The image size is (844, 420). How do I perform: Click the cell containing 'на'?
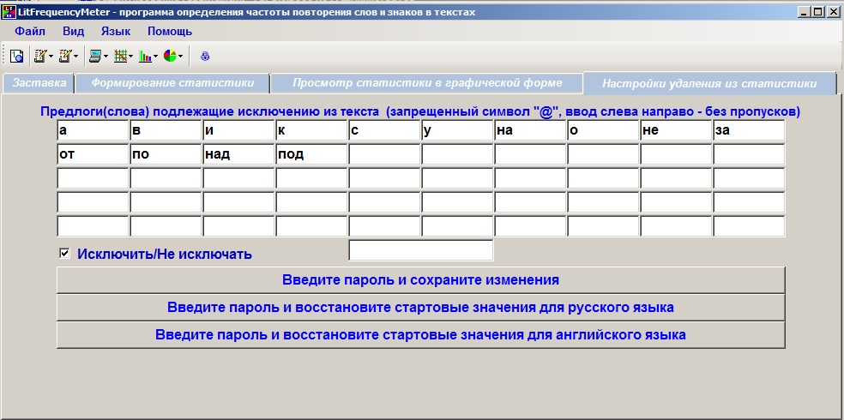coord(530,130)
